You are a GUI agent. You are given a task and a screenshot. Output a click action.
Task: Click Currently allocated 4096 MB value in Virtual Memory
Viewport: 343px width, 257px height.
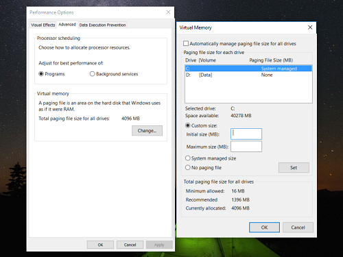240,208
